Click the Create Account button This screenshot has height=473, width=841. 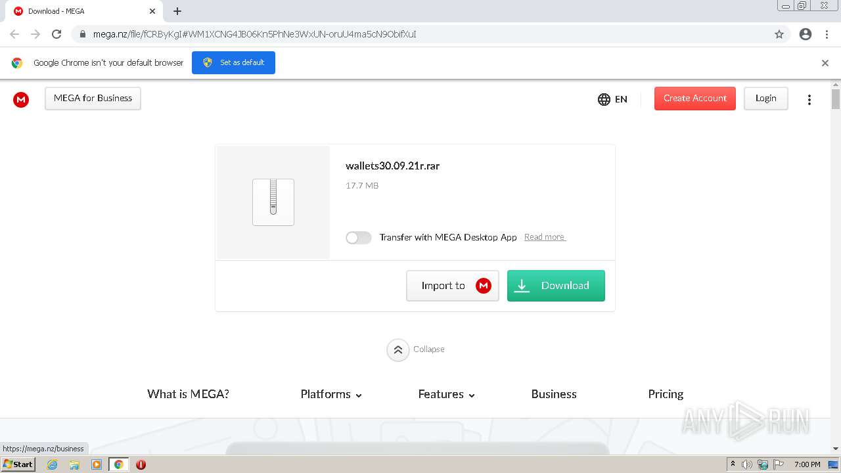695,99
